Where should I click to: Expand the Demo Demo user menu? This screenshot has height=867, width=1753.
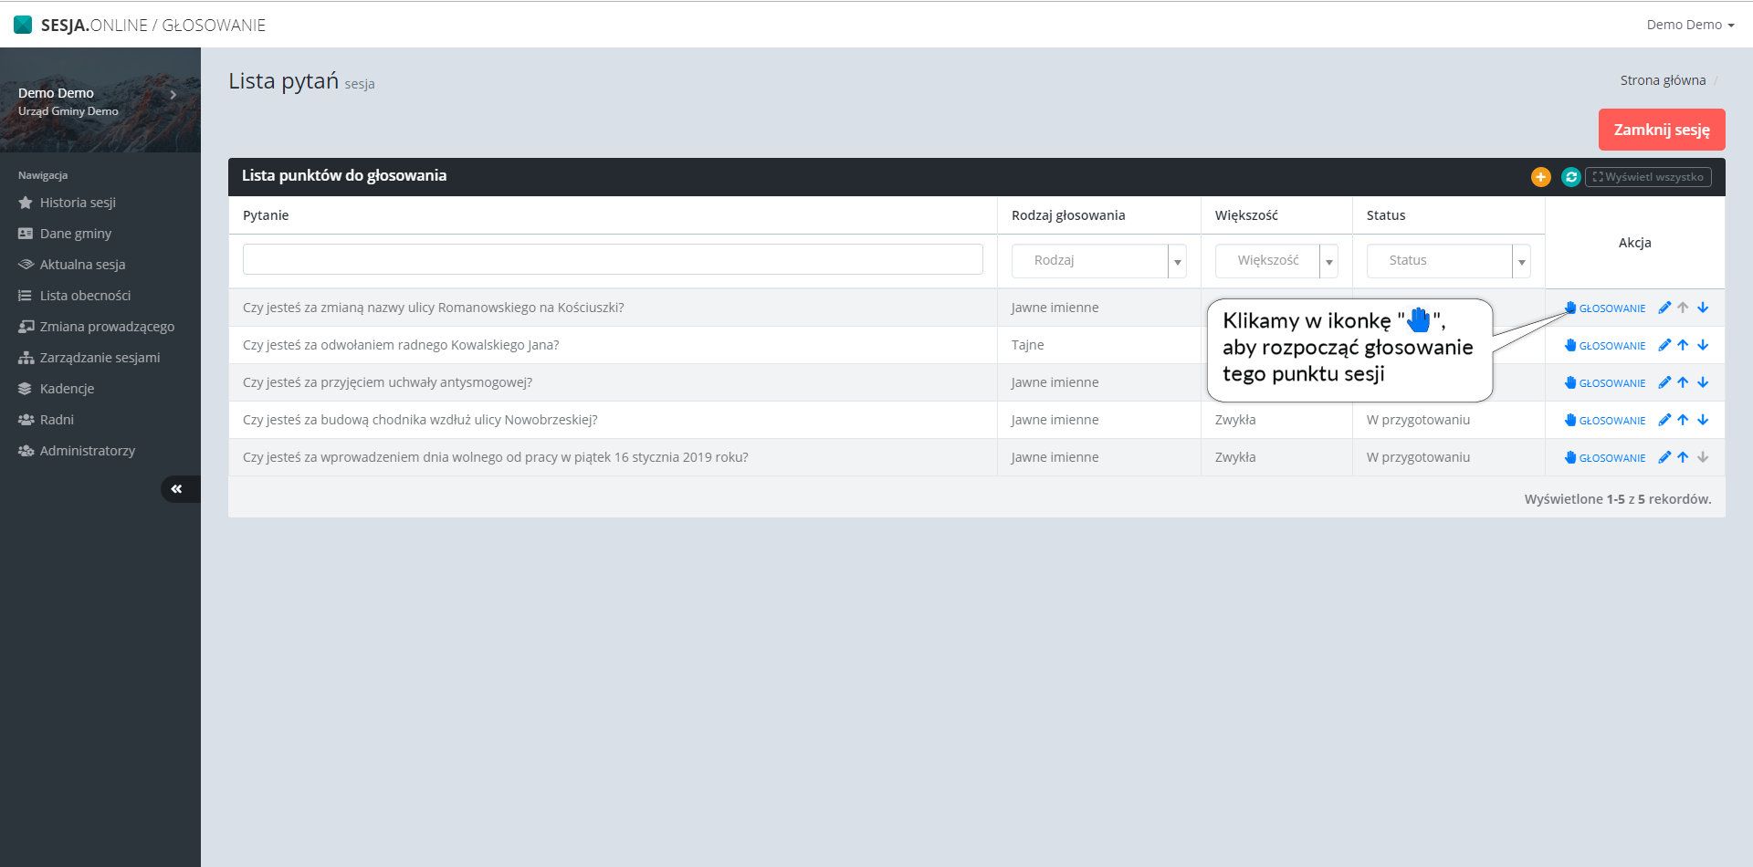(1689, 25)
